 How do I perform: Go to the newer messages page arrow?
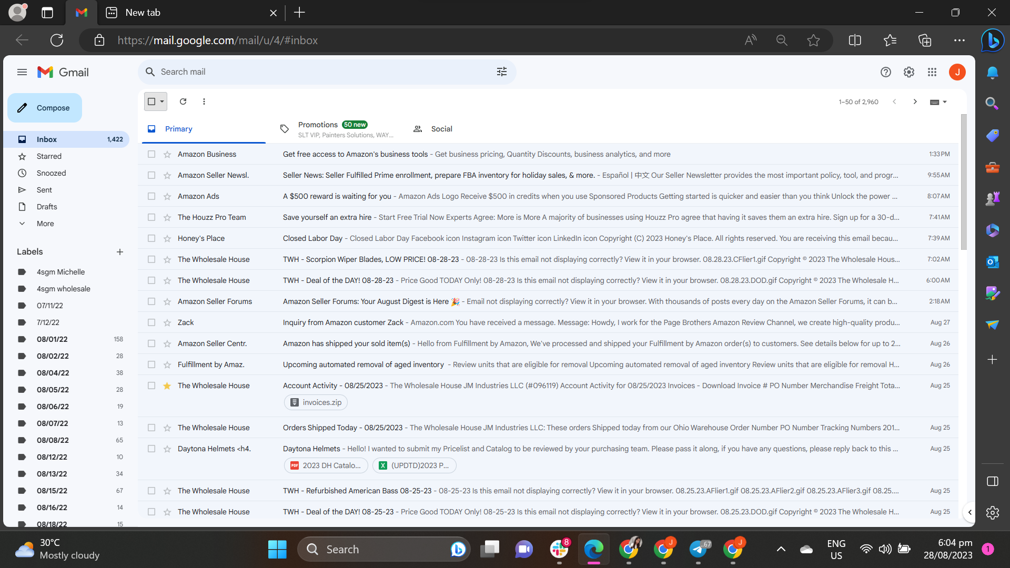(894, 102)
